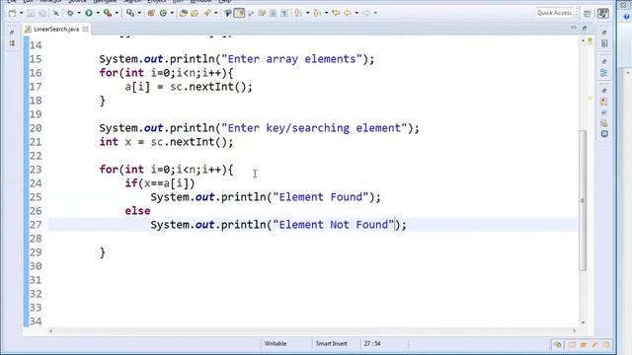Image resolution: width=632 pixels, height=355 pixels.
Task: Click the vertical scrollbar down arrow
Action: click(583, 322)
